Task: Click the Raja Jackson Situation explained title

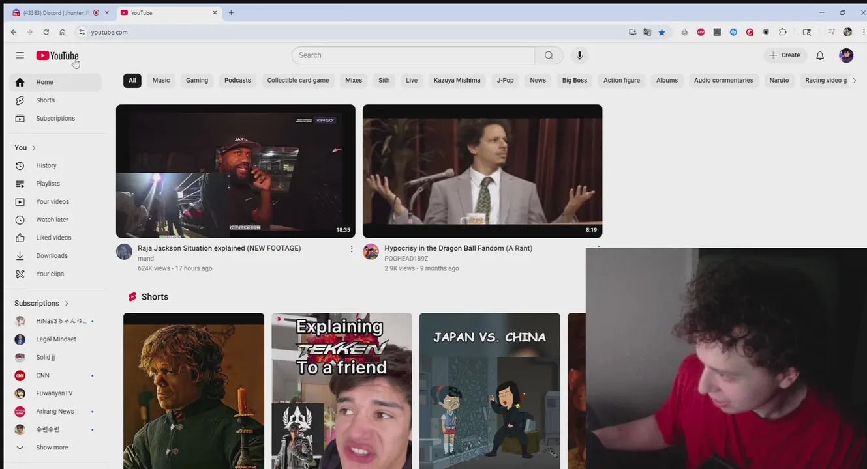Action: pos(219,248)
